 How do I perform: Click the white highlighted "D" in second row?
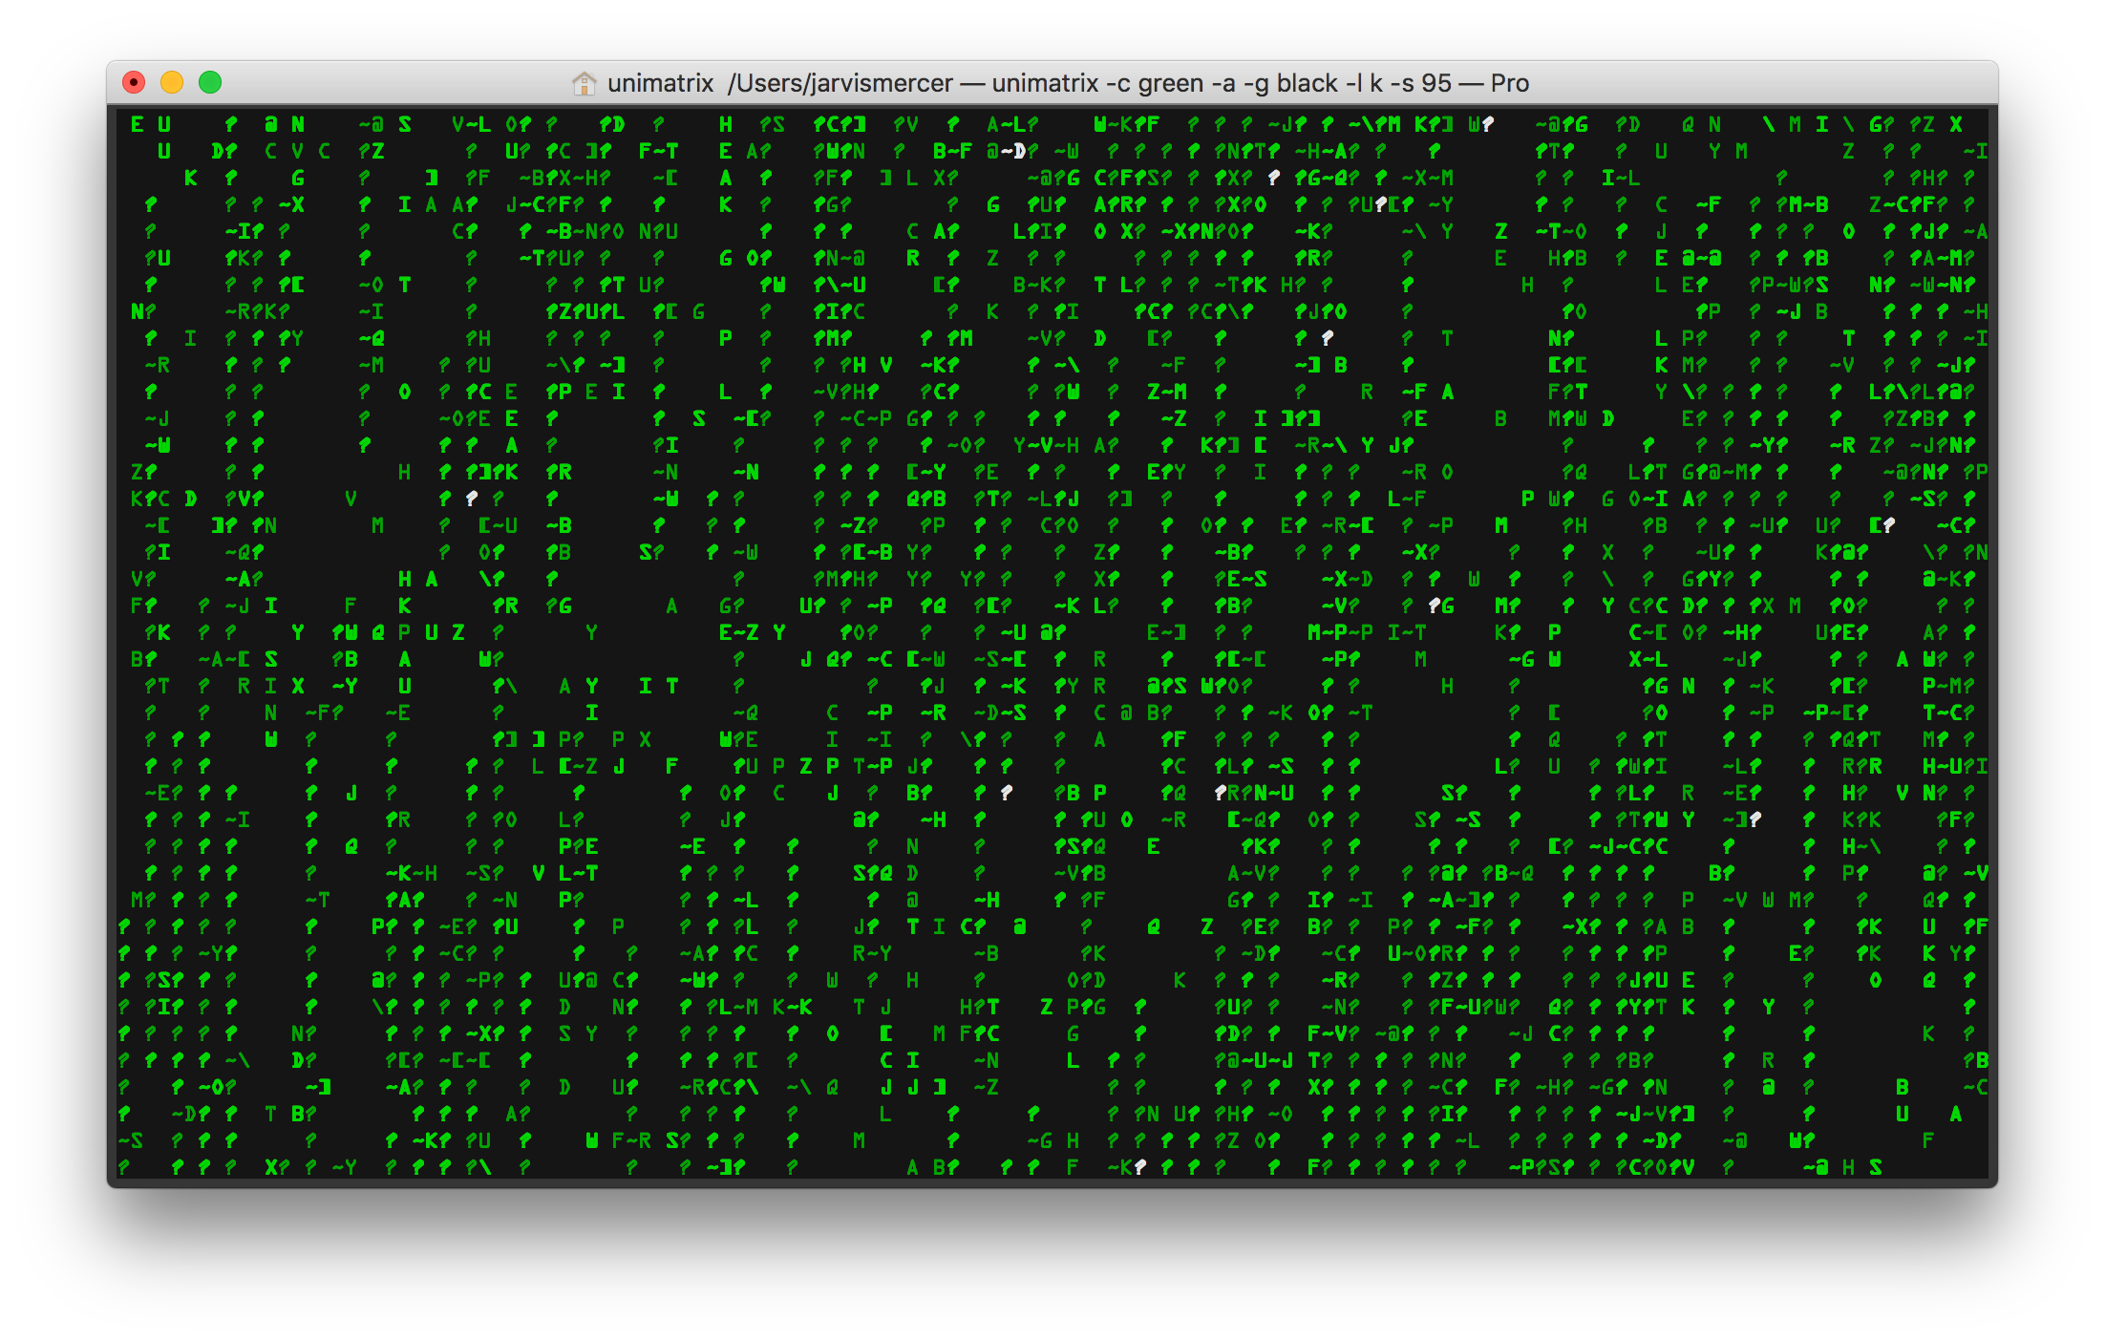point(1019,151)
